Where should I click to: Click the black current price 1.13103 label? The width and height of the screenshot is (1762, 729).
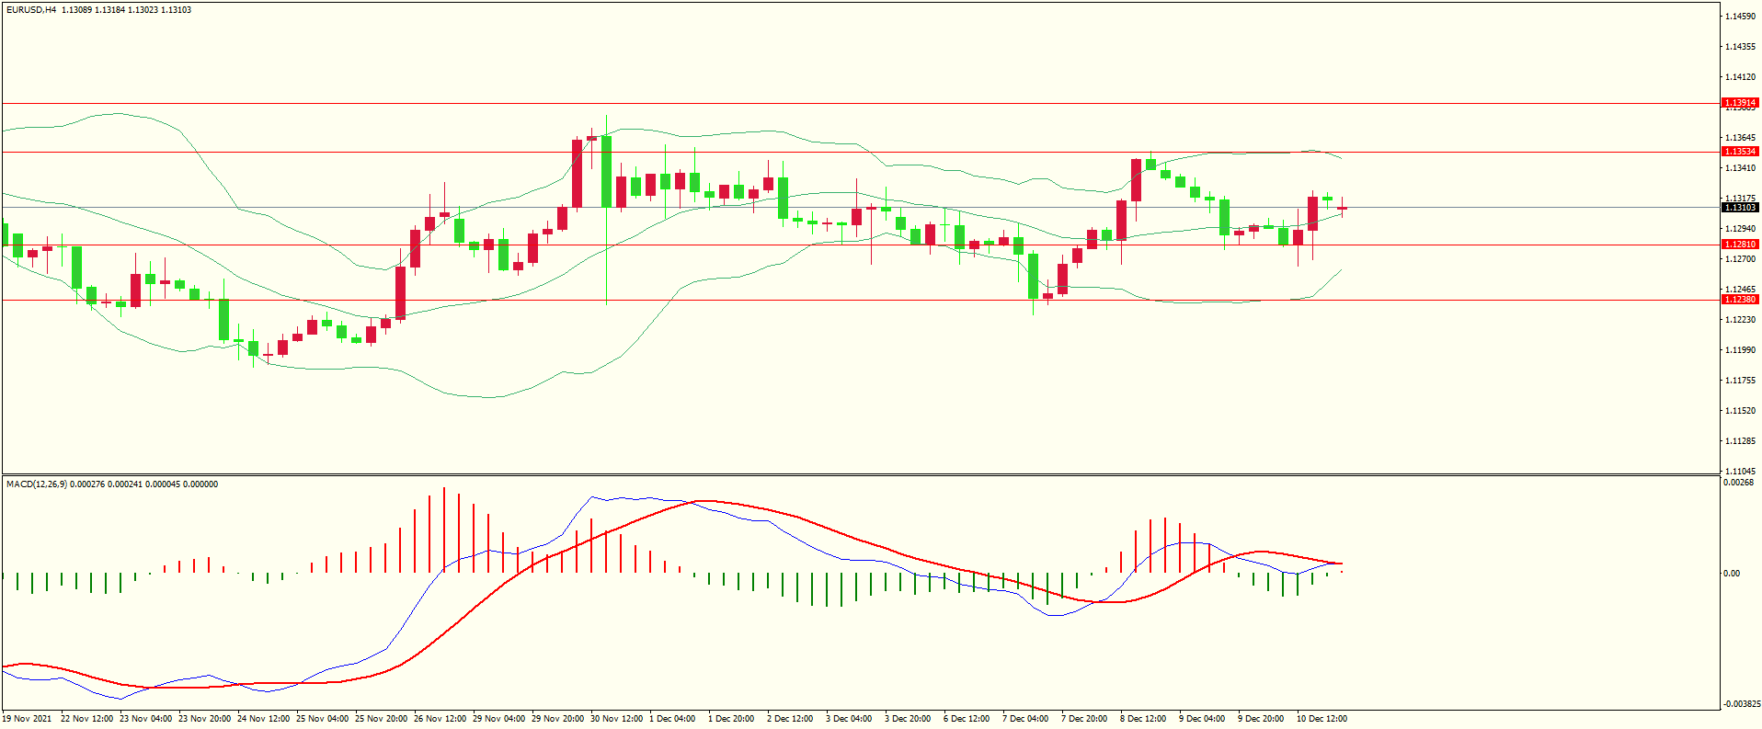(x=1739, y=208)
